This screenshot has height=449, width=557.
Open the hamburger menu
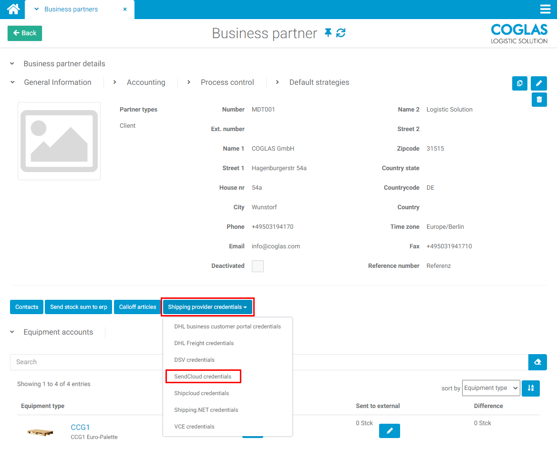tap(545, 10)
